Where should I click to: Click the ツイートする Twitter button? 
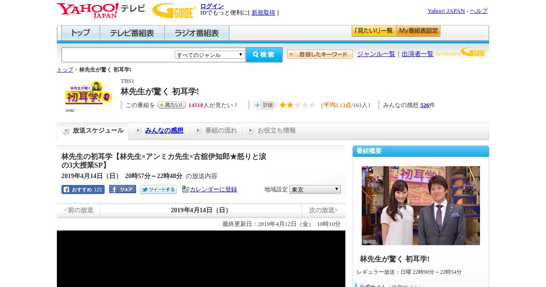tap(158, 190)
